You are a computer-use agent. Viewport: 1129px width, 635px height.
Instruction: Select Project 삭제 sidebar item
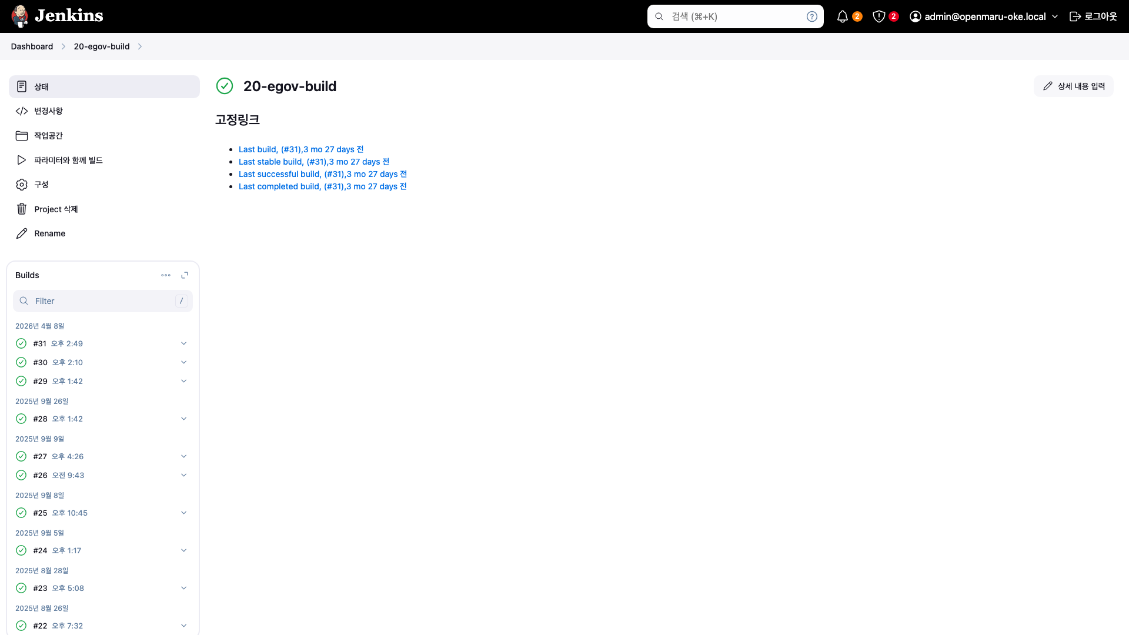pos(104,209)
